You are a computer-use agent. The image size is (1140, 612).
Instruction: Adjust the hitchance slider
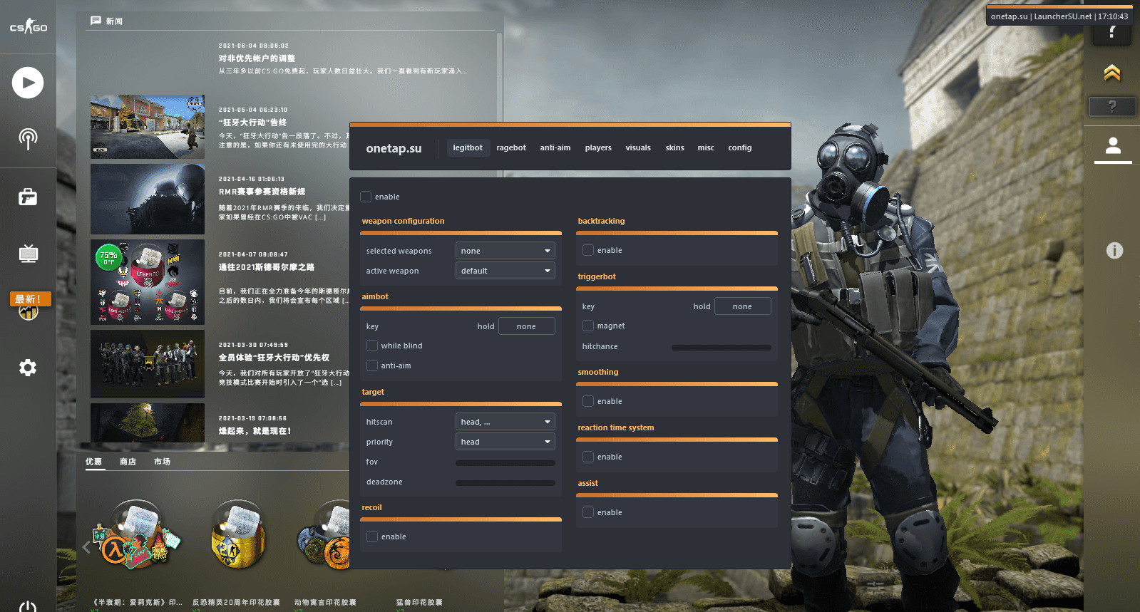(x=722, y=347)
